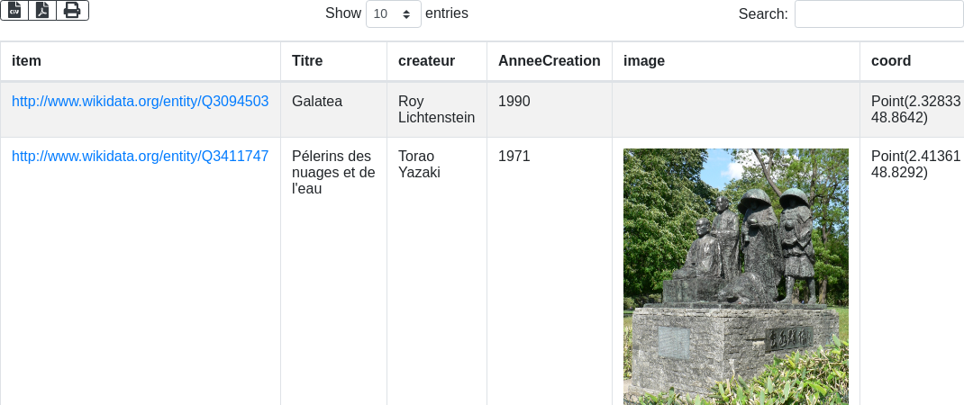The height and width of the screenshot is (405, 964).
Task: Click the Torao Yazaki creator cell
Action: pos(419,164)
